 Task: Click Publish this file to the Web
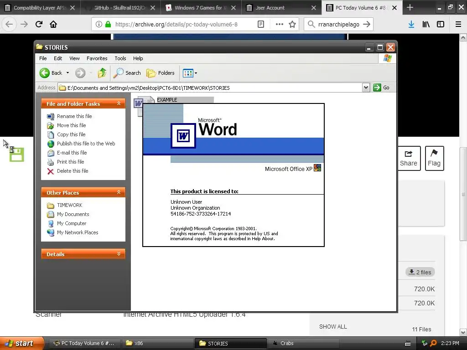click(x=86, y=144)
